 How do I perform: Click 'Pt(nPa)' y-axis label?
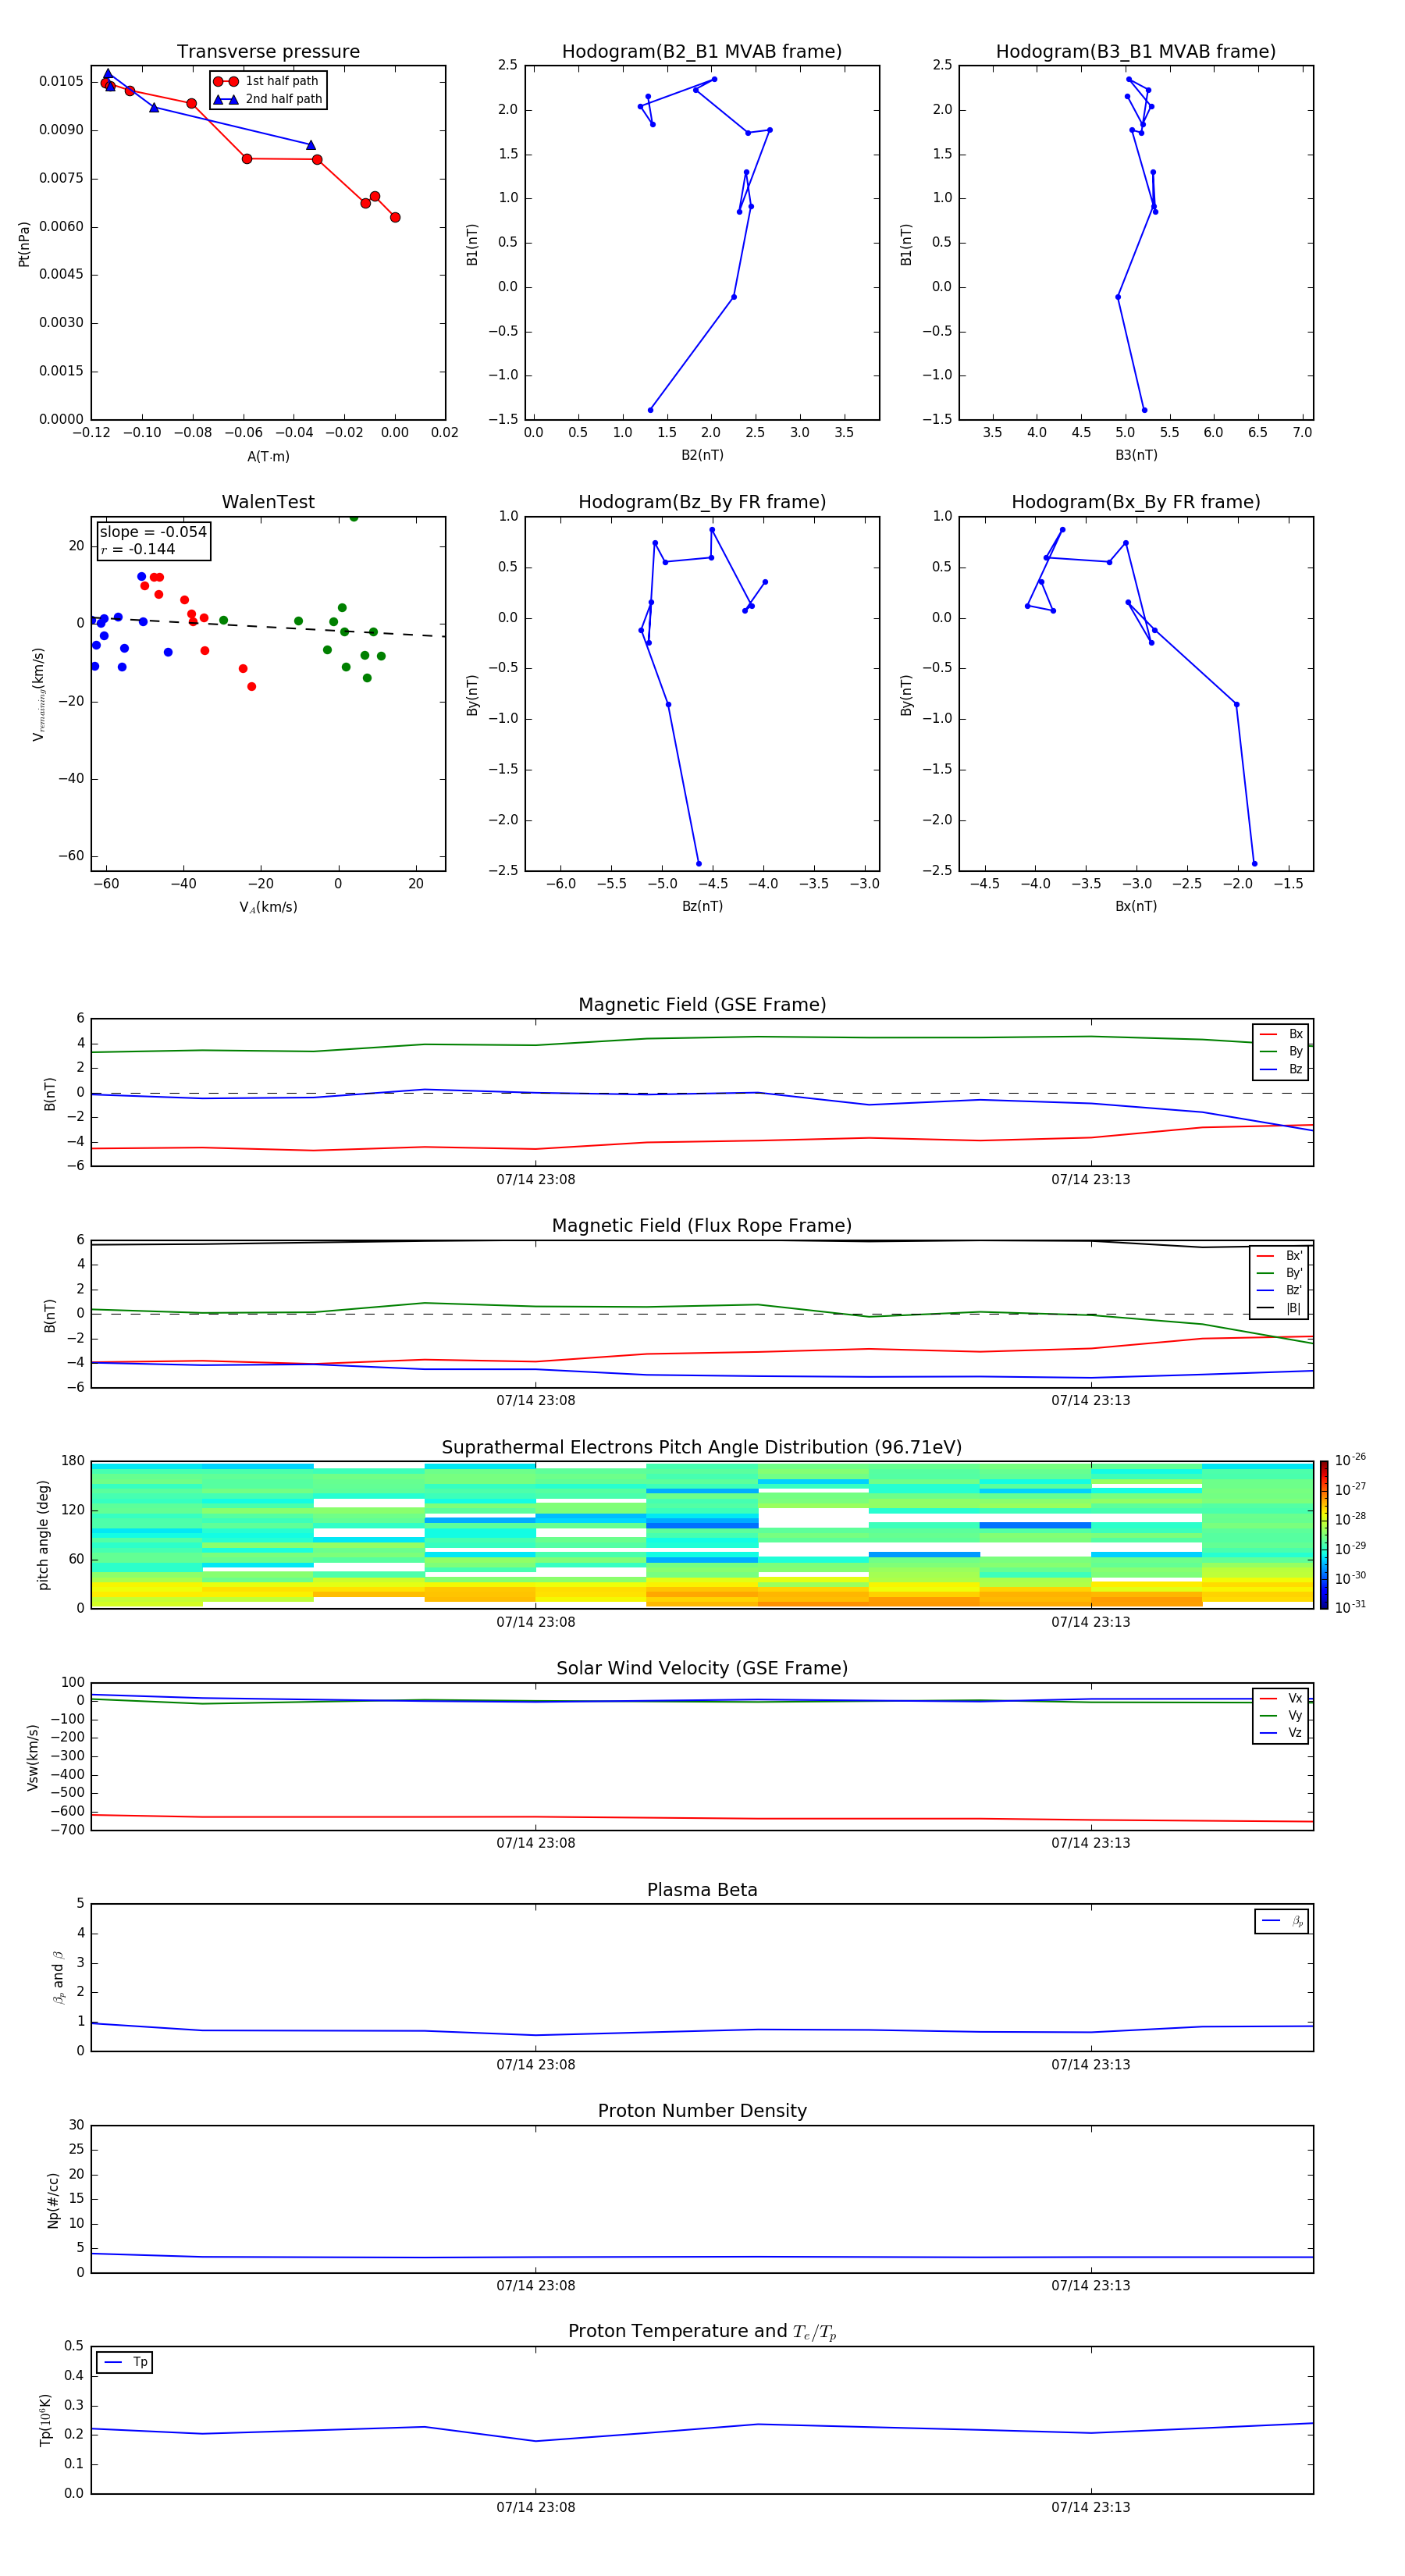(x=24, y=243)
